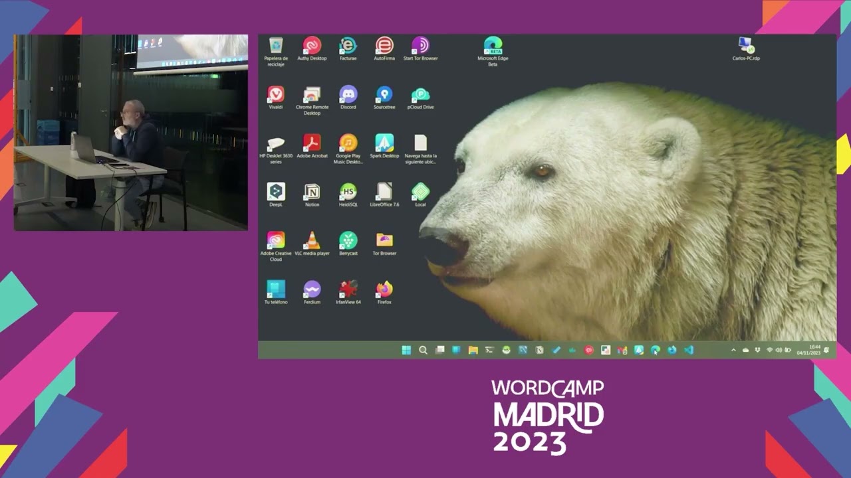Open the Vivaldi browser shortcut
The height and width of the screenshot is (478, 851).
tap(275, 98)
